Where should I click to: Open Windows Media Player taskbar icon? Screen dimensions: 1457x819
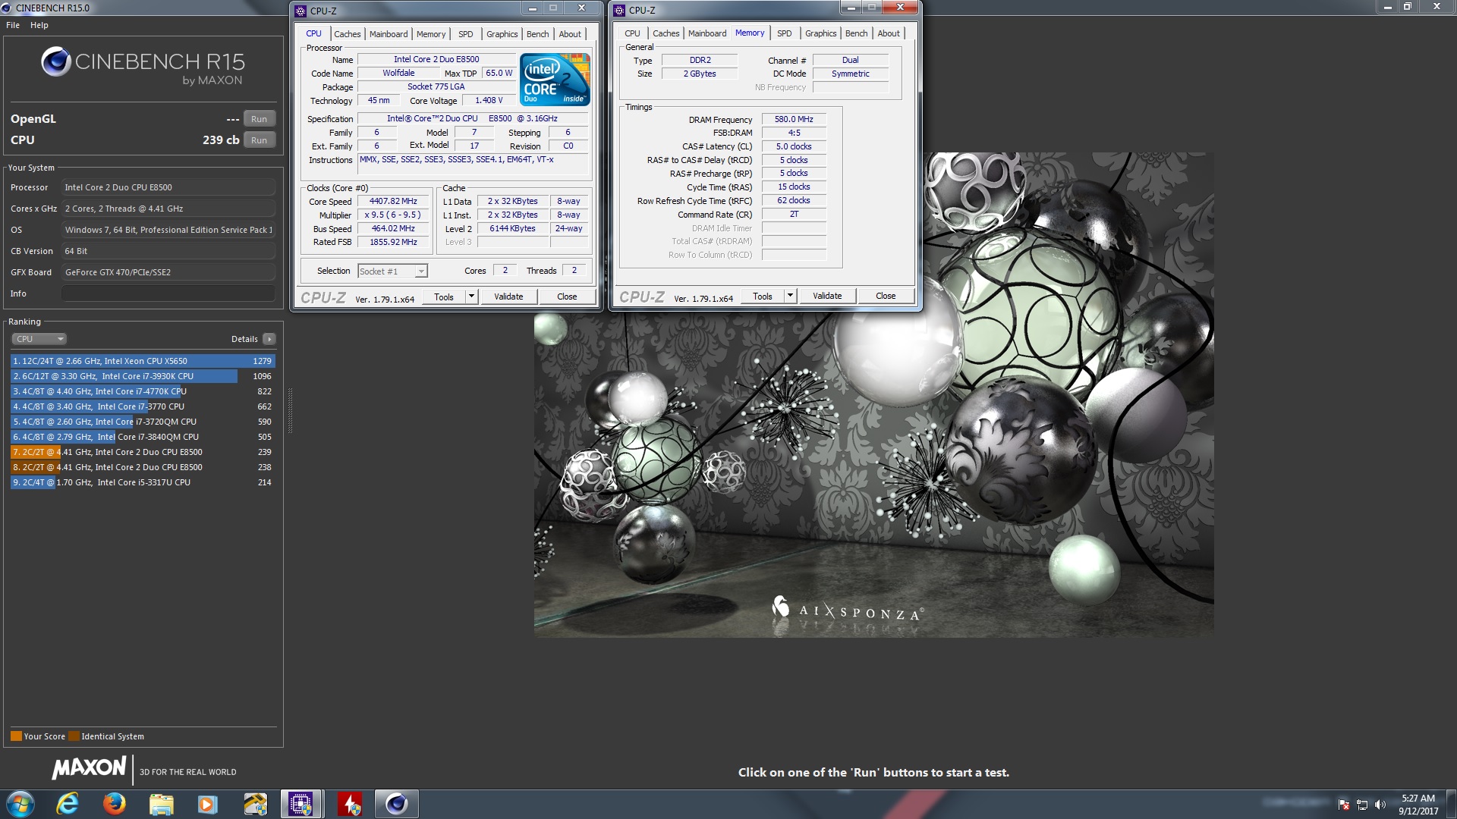point(207,804)
